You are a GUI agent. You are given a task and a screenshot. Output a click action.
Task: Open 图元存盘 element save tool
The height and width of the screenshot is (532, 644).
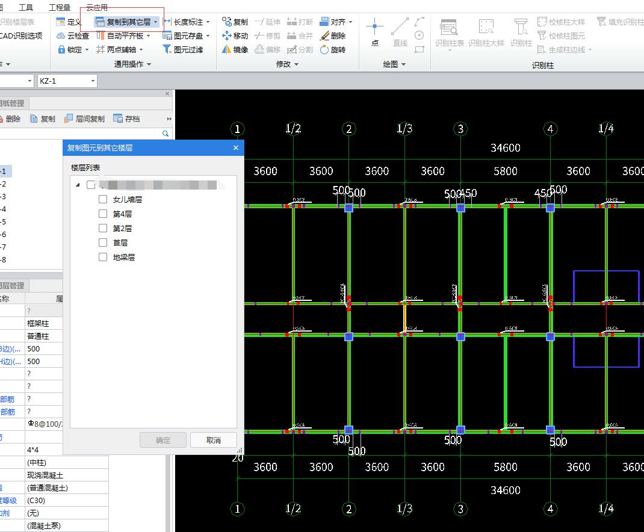coord(183,36)
